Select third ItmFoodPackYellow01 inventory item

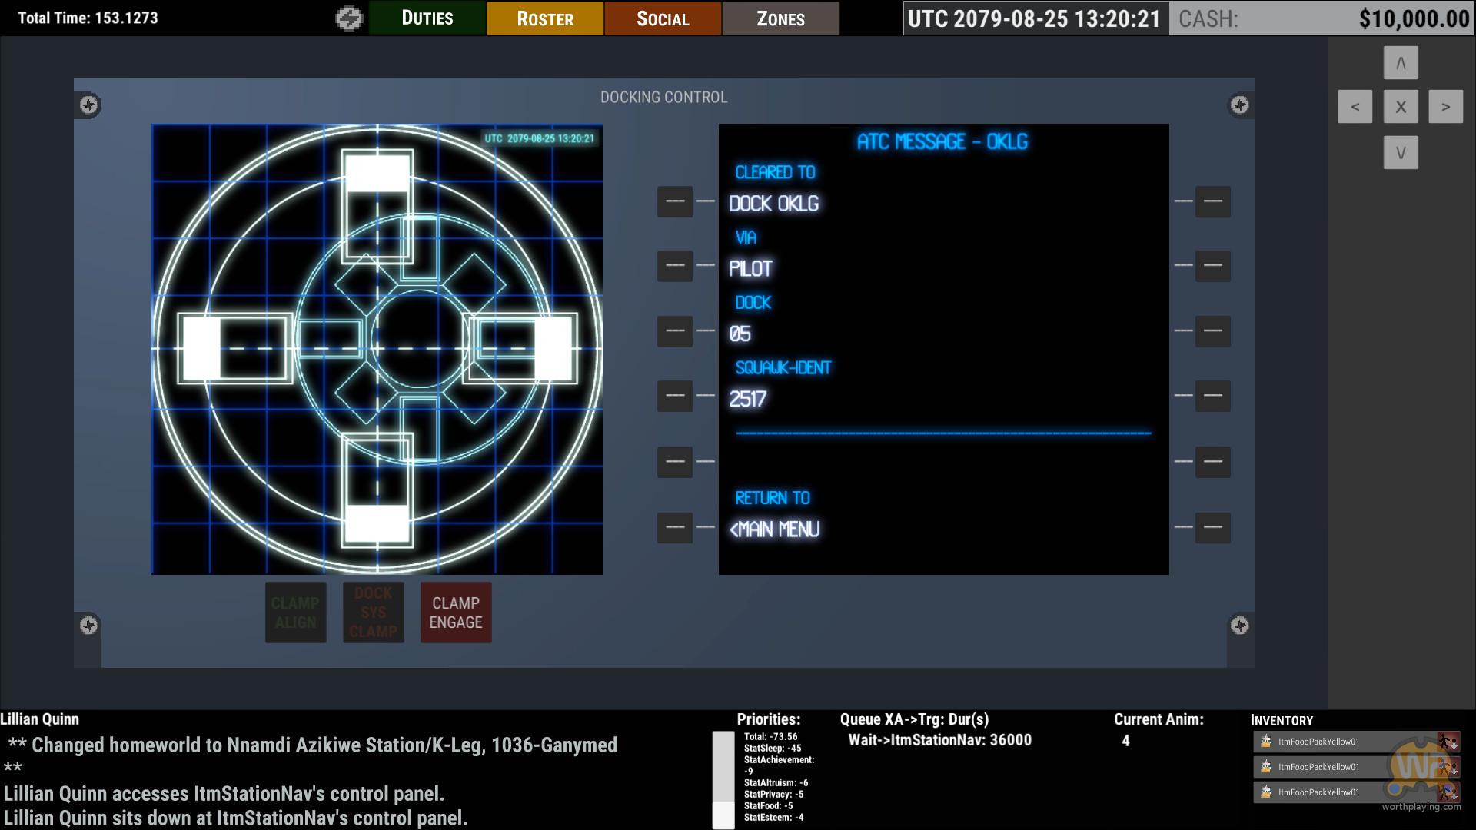click(x=1318, y=792)
